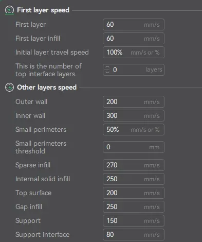Image resolution: width=202 pixels, height=242 pixels.
Task: Open the Small perimeters percentage field
Action: 134,130
